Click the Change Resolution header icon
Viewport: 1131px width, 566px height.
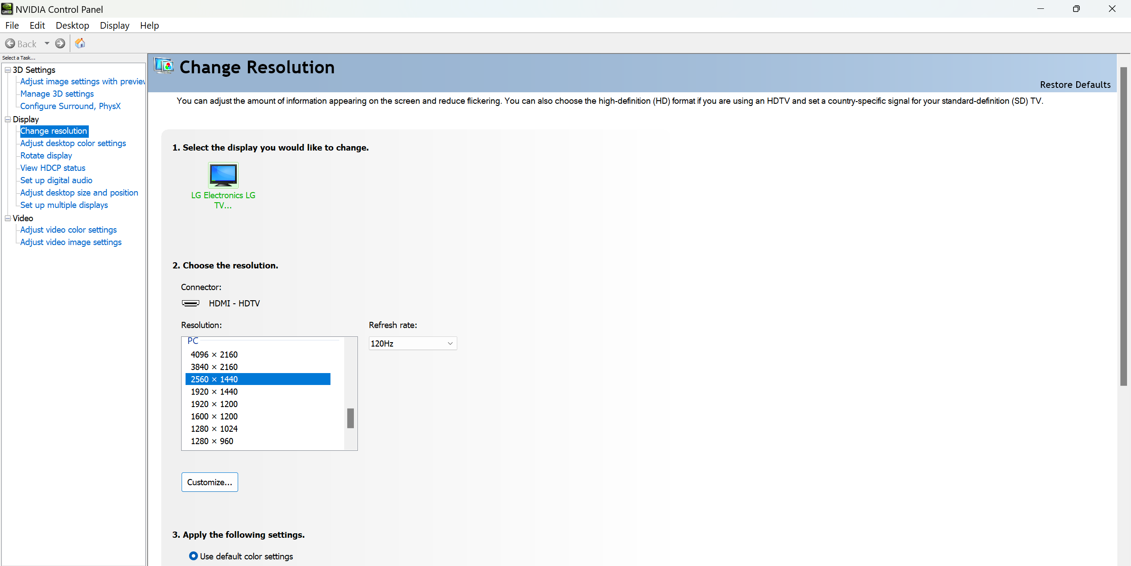(164, 66)
